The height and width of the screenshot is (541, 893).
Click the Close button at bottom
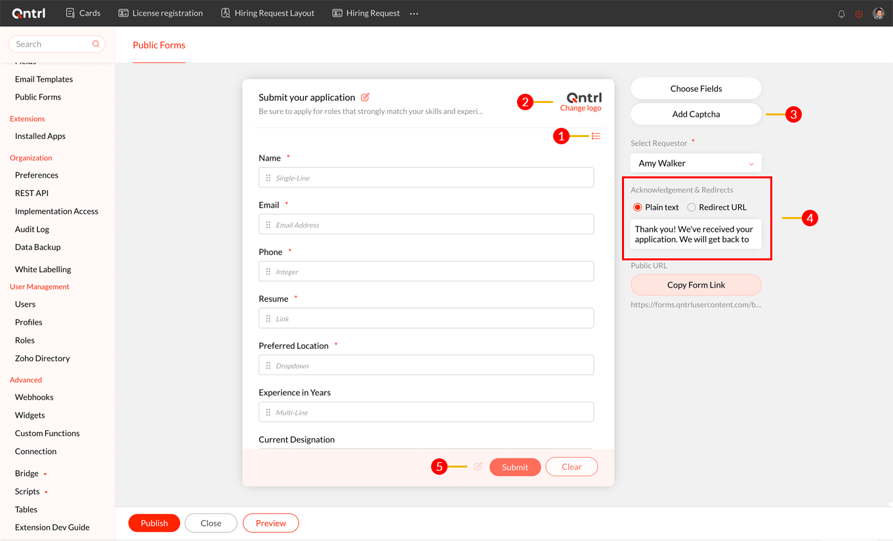point(211,523)
